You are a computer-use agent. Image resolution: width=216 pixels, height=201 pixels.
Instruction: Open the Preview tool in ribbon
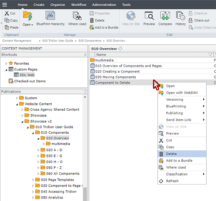149,16
